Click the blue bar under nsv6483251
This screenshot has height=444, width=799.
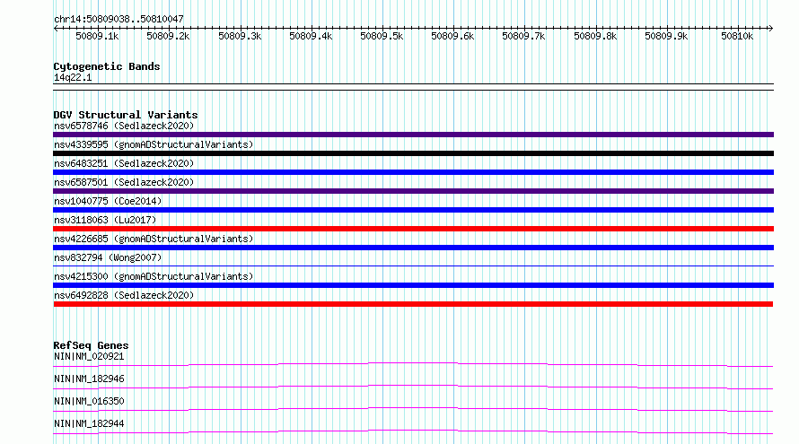point(413,172)
